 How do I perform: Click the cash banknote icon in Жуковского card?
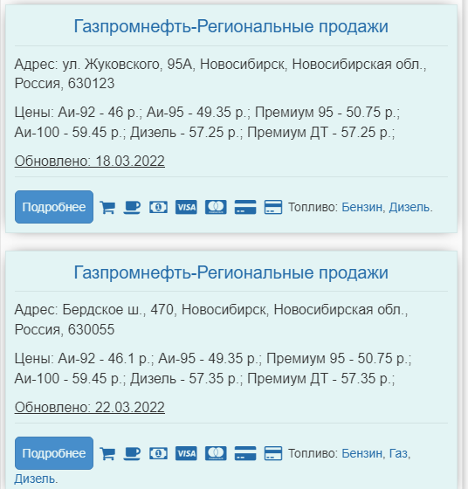point(158,208)
